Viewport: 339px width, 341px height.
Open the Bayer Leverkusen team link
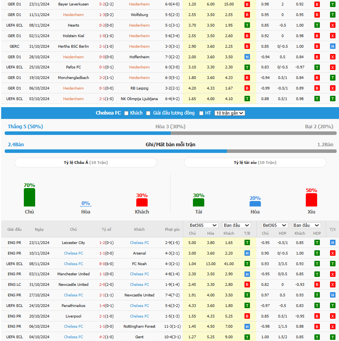click(73, 4)
